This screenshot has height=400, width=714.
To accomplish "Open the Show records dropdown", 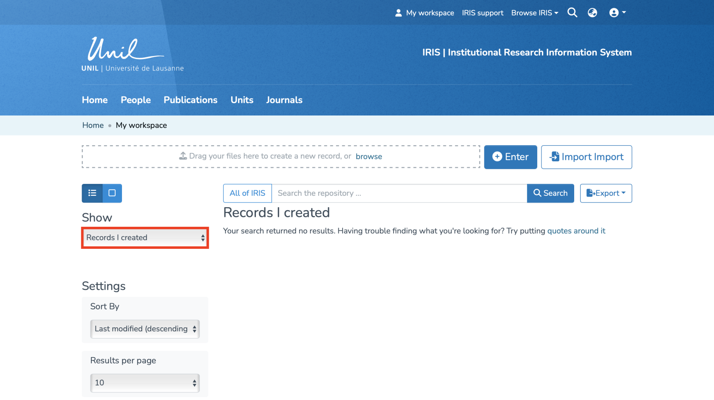I will point(145,238).
